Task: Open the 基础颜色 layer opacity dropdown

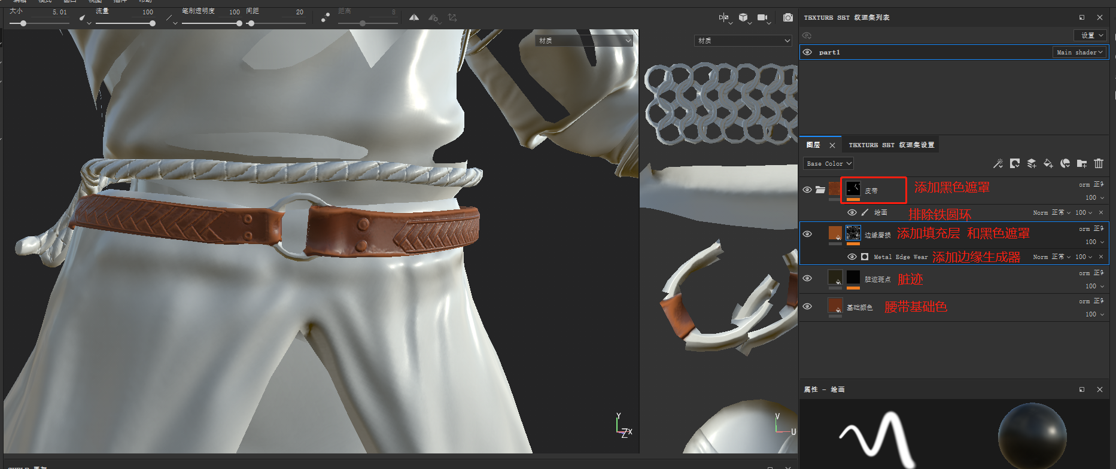Action: click(1095, 314)
